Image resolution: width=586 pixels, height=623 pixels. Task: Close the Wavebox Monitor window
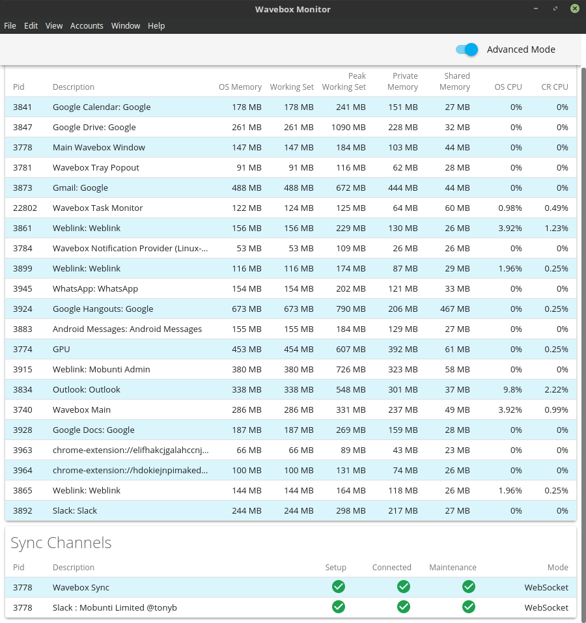click(575, 8)
